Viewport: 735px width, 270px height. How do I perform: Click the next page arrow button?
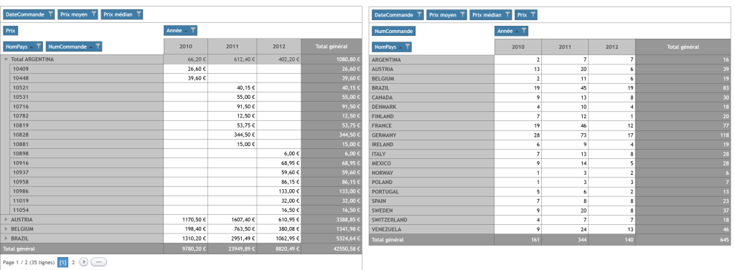(x=83, y=263)
